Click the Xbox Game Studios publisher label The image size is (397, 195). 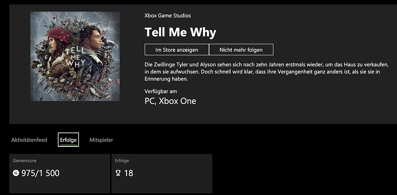point(168,16)
